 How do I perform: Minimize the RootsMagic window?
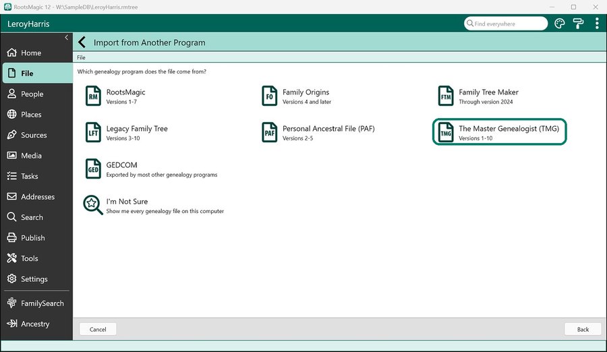pos(552,7)
